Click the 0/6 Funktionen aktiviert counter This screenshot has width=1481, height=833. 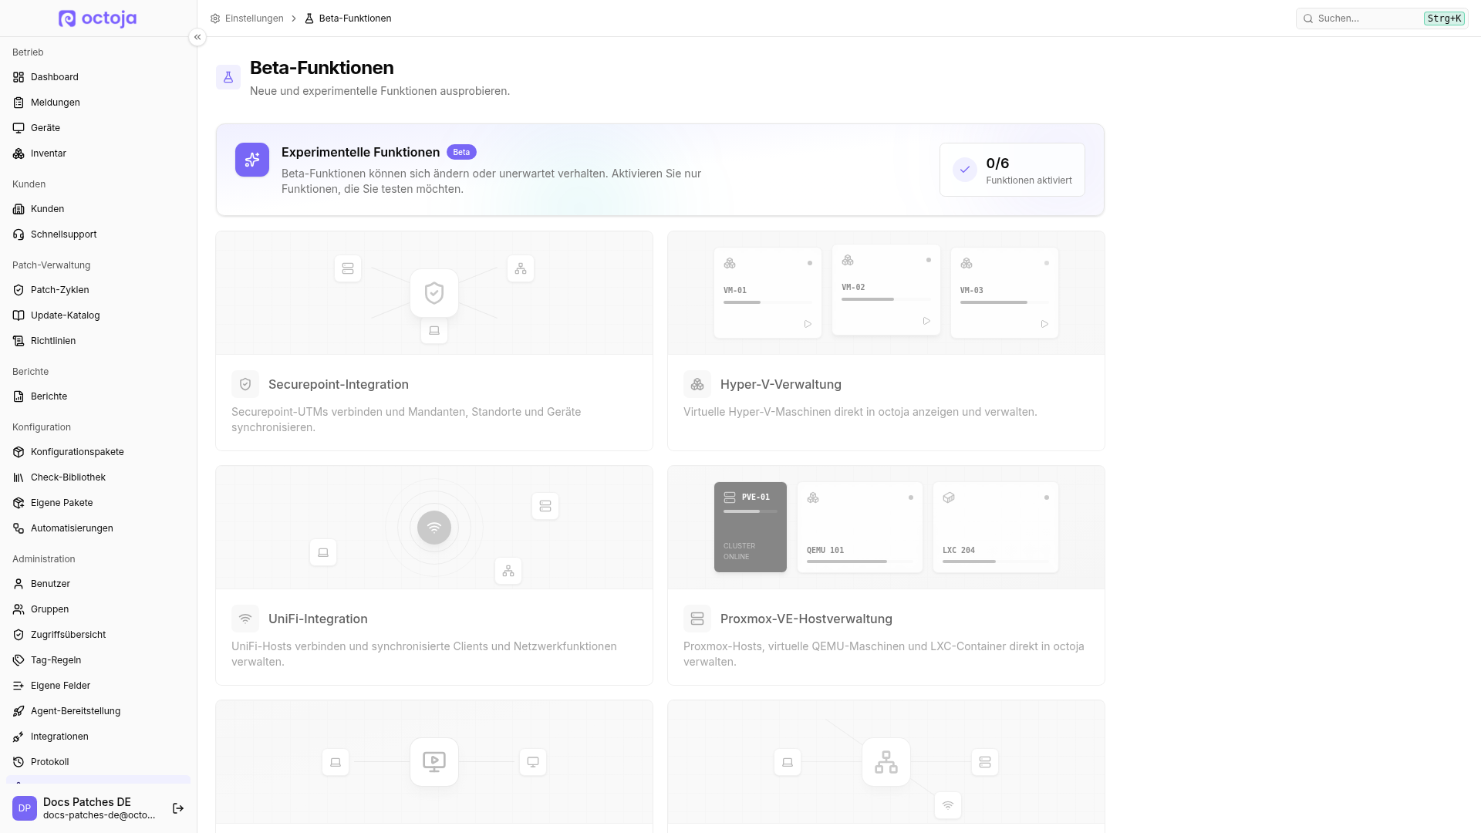(1012, 170)
